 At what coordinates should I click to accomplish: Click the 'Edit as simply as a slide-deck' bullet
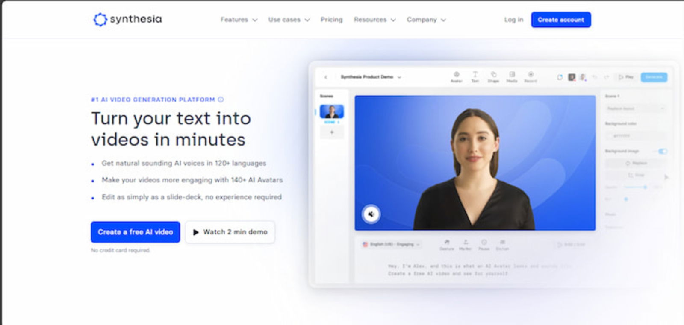pyautogui.click(x=192, y=197)
